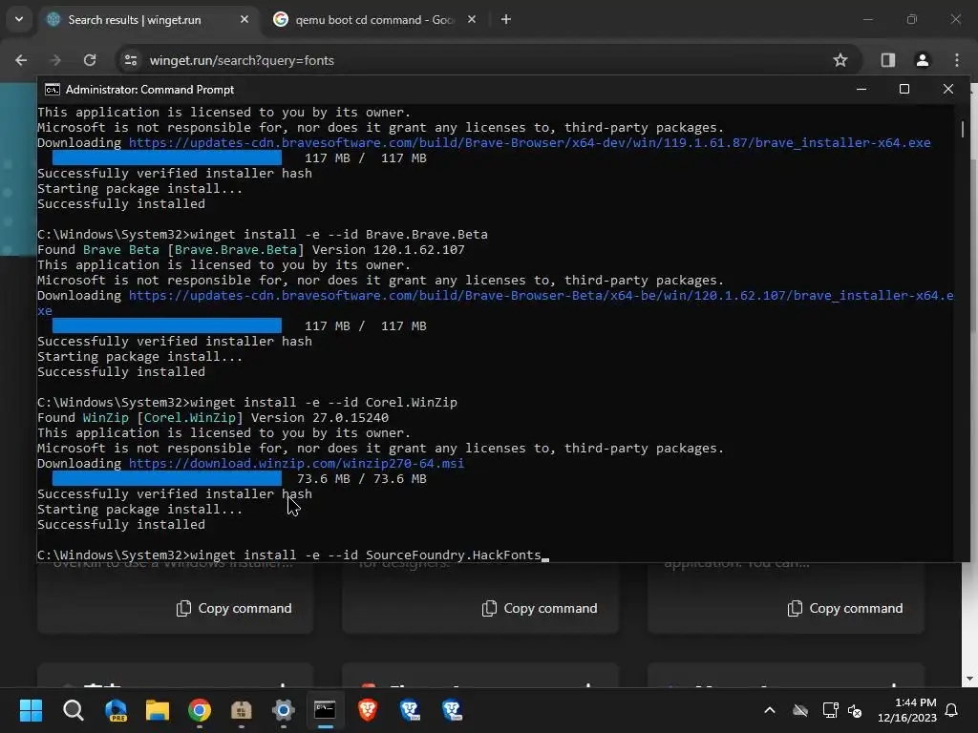Open Settings gear from the taskbar
This screenshot has height=733, width=978.
[283, 709]
